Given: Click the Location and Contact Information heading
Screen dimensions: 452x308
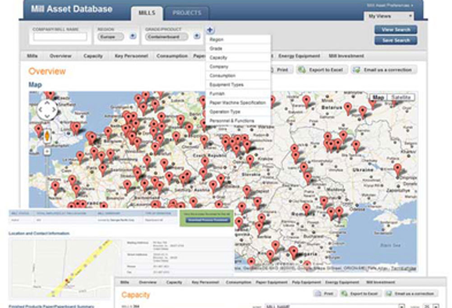Looking at the screenshot, I should point(39,234).
